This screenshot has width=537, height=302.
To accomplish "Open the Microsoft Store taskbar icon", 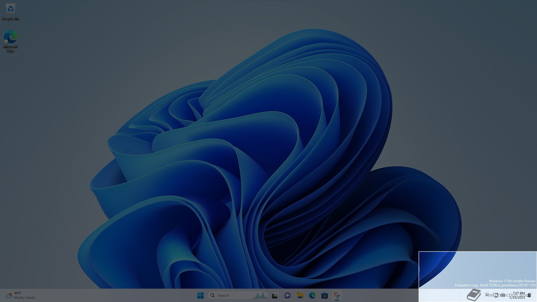I will click(324, 295).
